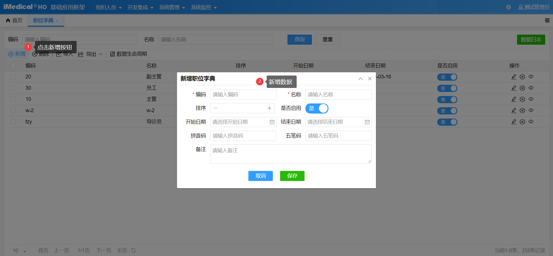Click the dialog 名称 input field
Image resolution: width=553 pixels, height=256 pixels.
pyautogui.click(x=338, y=95)
